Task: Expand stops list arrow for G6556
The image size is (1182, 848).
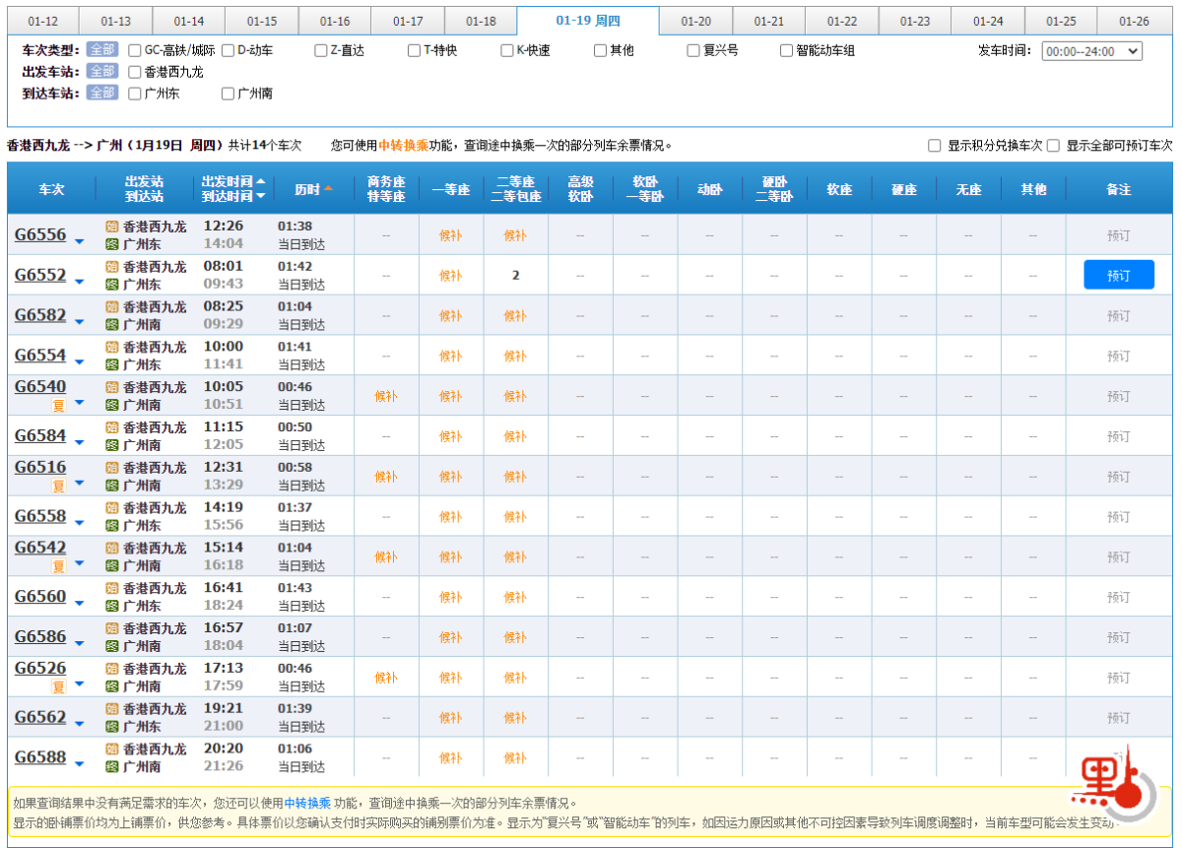Action: click(80, 243)
